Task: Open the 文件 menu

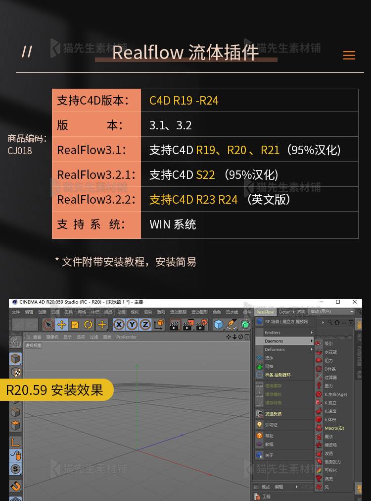Action: 16,312
